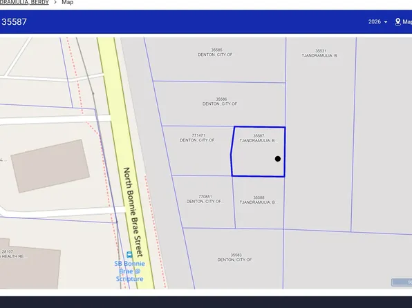Select parcel 35583 DENTON, CITY OF
Viewport: 412px width, 308px height.
point(234,258)
